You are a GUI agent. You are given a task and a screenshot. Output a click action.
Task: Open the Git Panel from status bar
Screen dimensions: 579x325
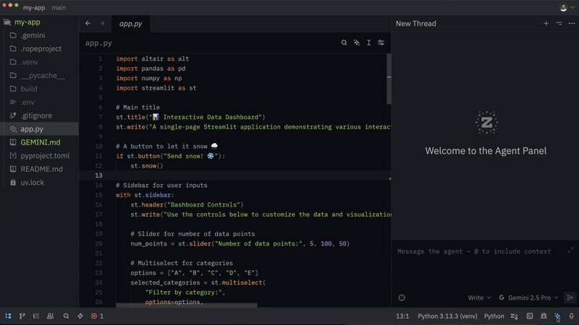22,316
